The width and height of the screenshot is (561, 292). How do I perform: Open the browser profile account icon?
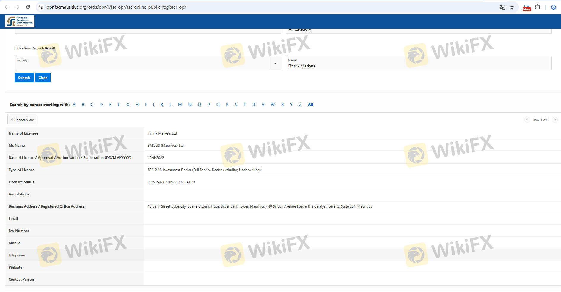[x=553, y=7]
